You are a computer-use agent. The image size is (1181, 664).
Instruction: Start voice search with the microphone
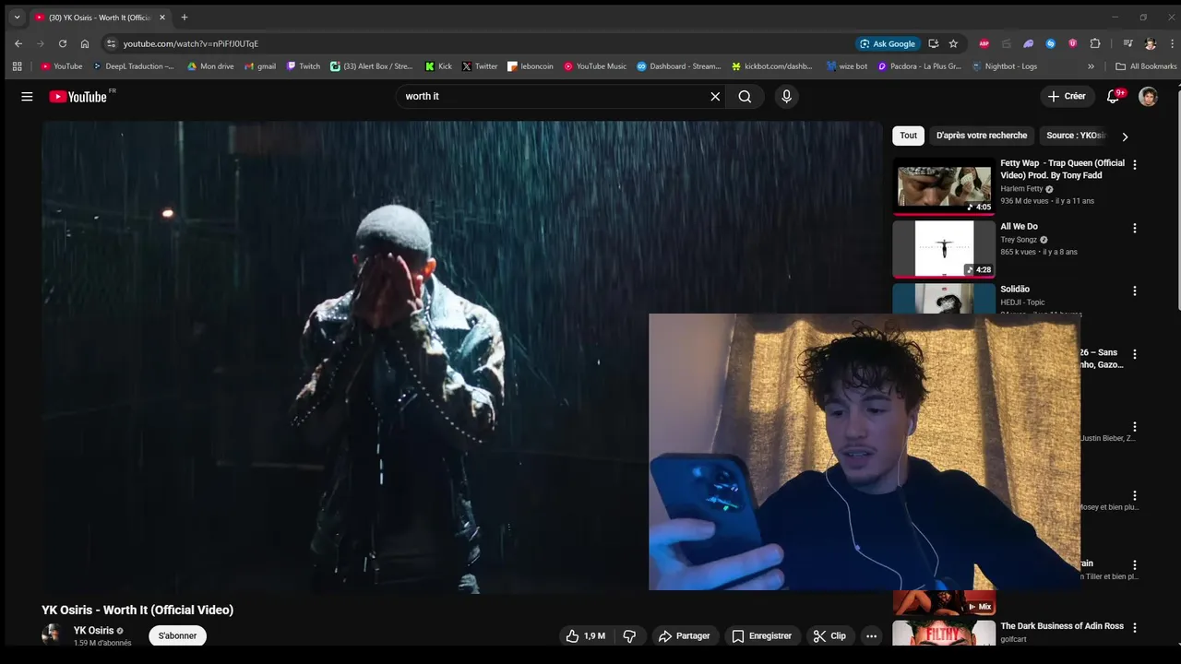coord(786,97)
